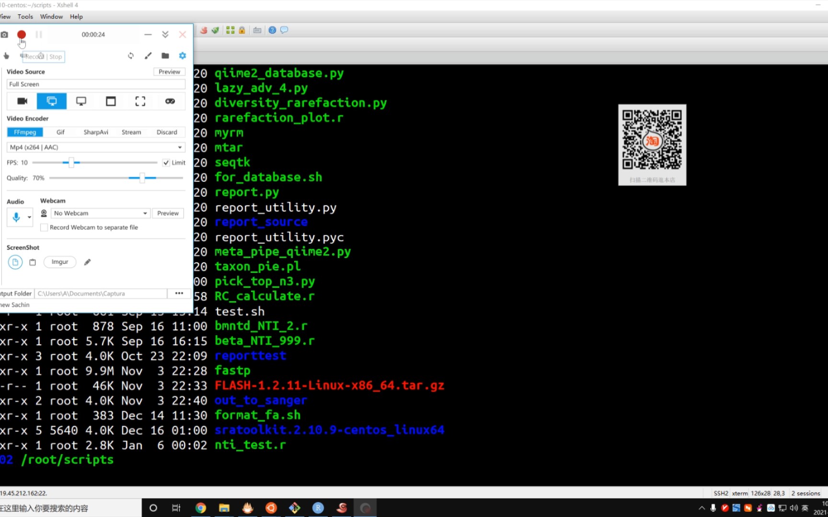Screen dimensions: 828x517
Task: Select the SharpAvi encoder tab
Action: (96, 132)
